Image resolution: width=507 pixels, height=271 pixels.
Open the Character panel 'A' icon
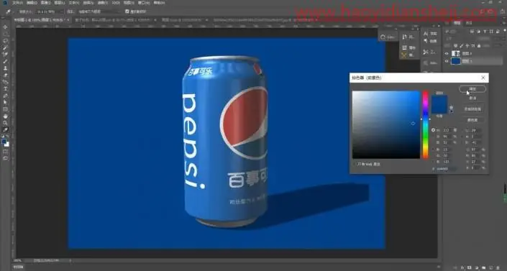(x=426, y=34)
